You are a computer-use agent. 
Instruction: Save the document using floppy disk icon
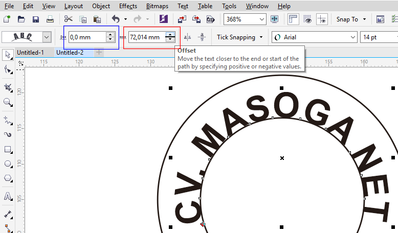coord(35,19)
